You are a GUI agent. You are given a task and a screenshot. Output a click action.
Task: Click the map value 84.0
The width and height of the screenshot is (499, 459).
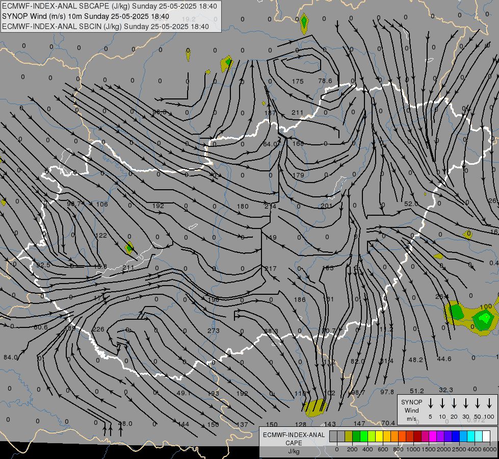[x=11, y=358]
